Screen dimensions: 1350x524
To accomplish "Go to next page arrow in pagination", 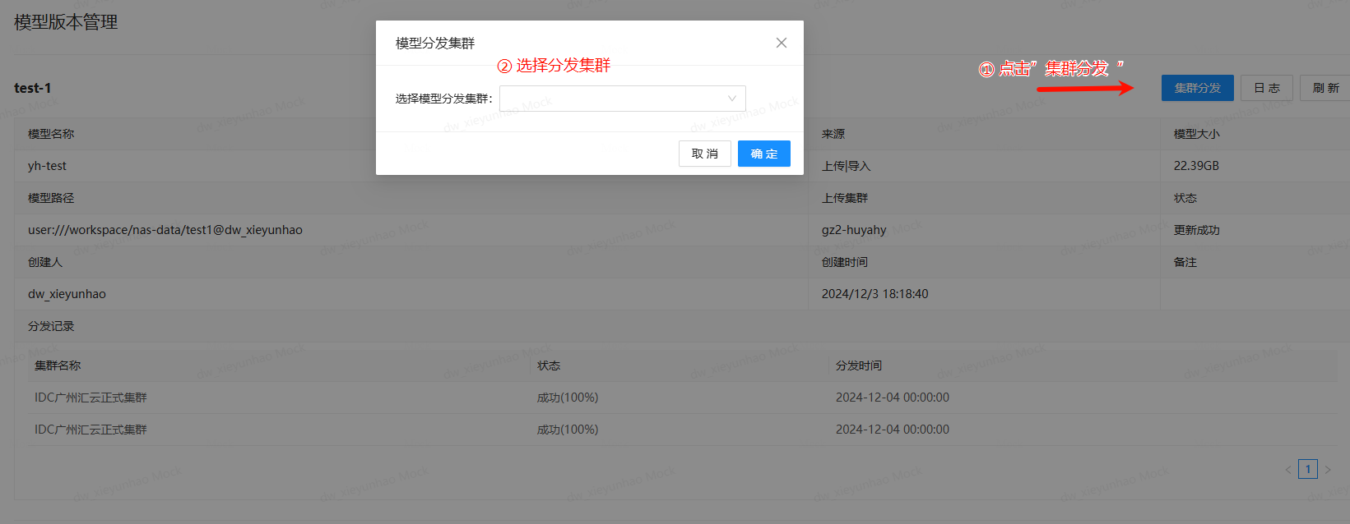I will pos(1328,470).
